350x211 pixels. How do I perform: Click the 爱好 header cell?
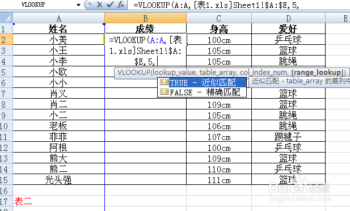[288, 29]
